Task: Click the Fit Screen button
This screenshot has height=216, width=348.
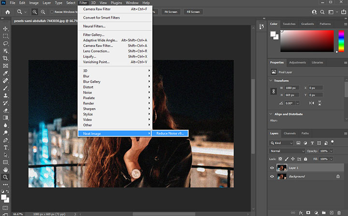Action: 171,12
